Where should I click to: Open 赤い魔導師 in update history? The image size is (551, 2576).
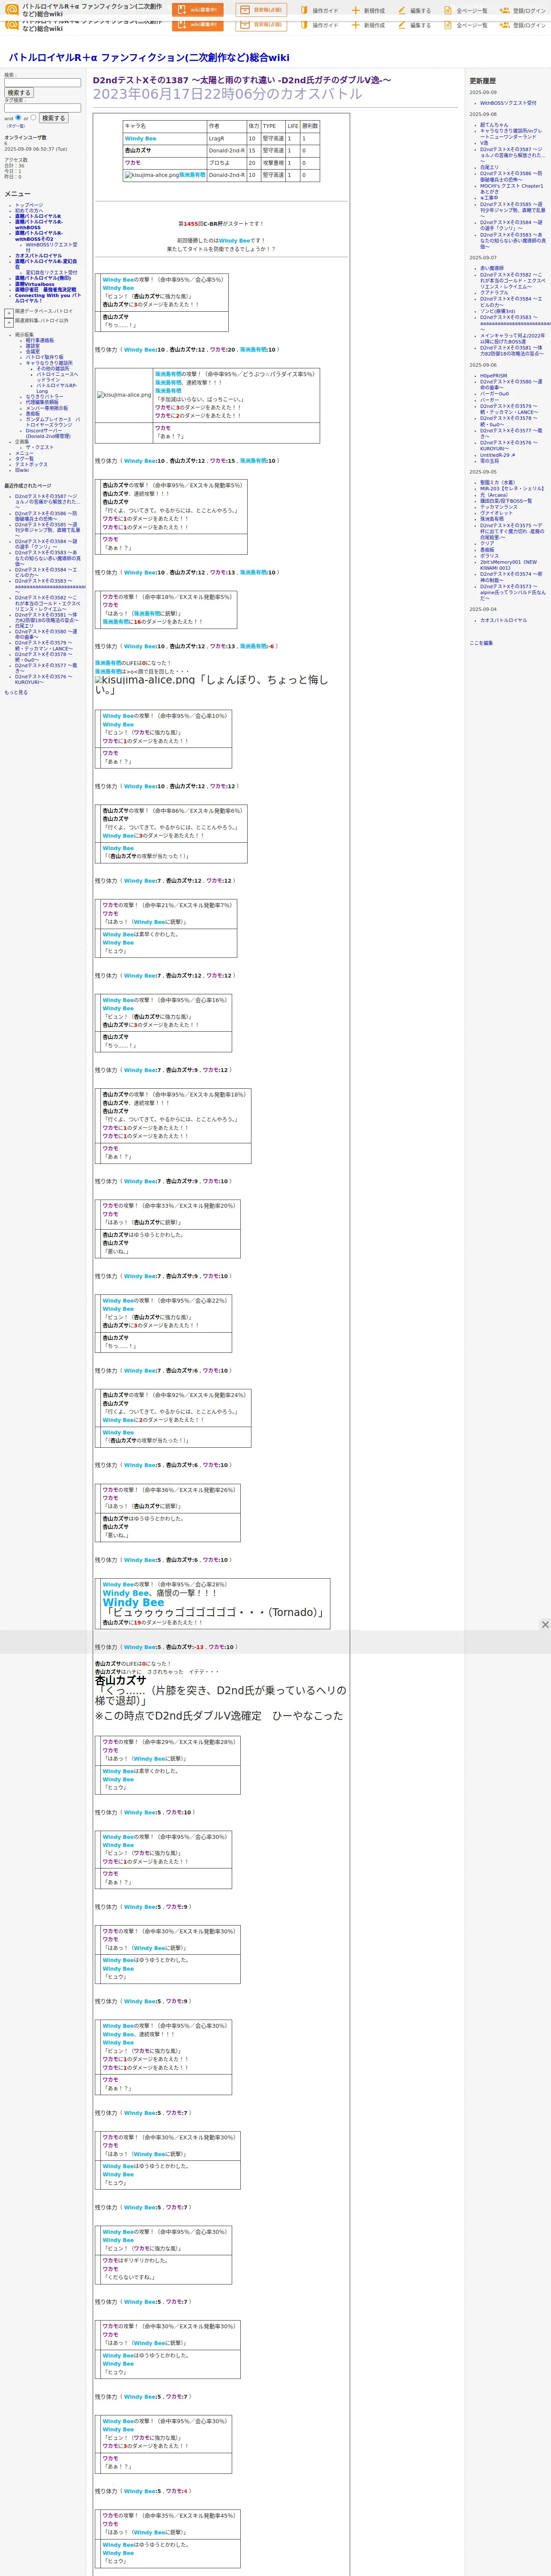tap(492, 268)
